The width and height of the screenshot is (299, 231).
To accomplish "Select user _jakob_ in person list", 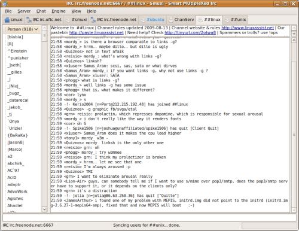I will coord(15,107).
